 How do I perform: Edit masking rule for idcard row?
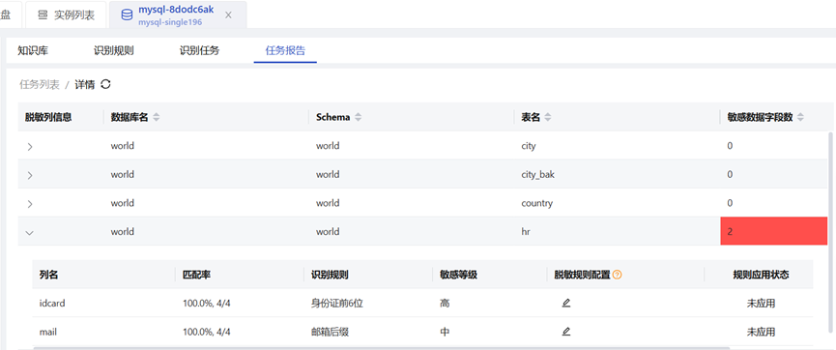tap(566, 303)
